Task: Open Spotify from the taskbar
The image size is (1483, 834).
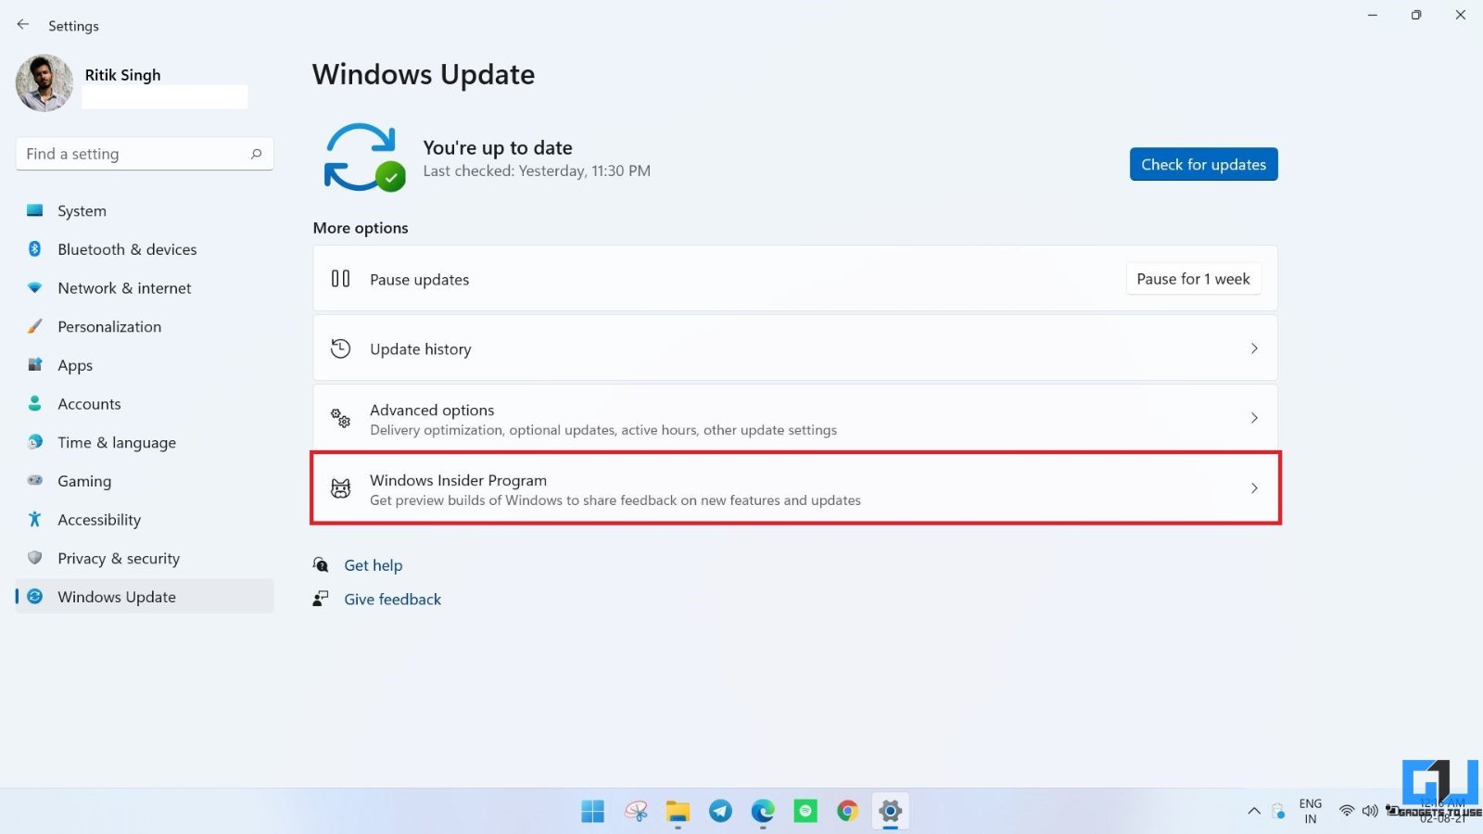Action: tap(805, 812)
